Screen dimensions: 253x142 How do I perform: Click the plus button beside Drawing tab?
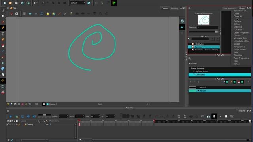tap(181, 8)
